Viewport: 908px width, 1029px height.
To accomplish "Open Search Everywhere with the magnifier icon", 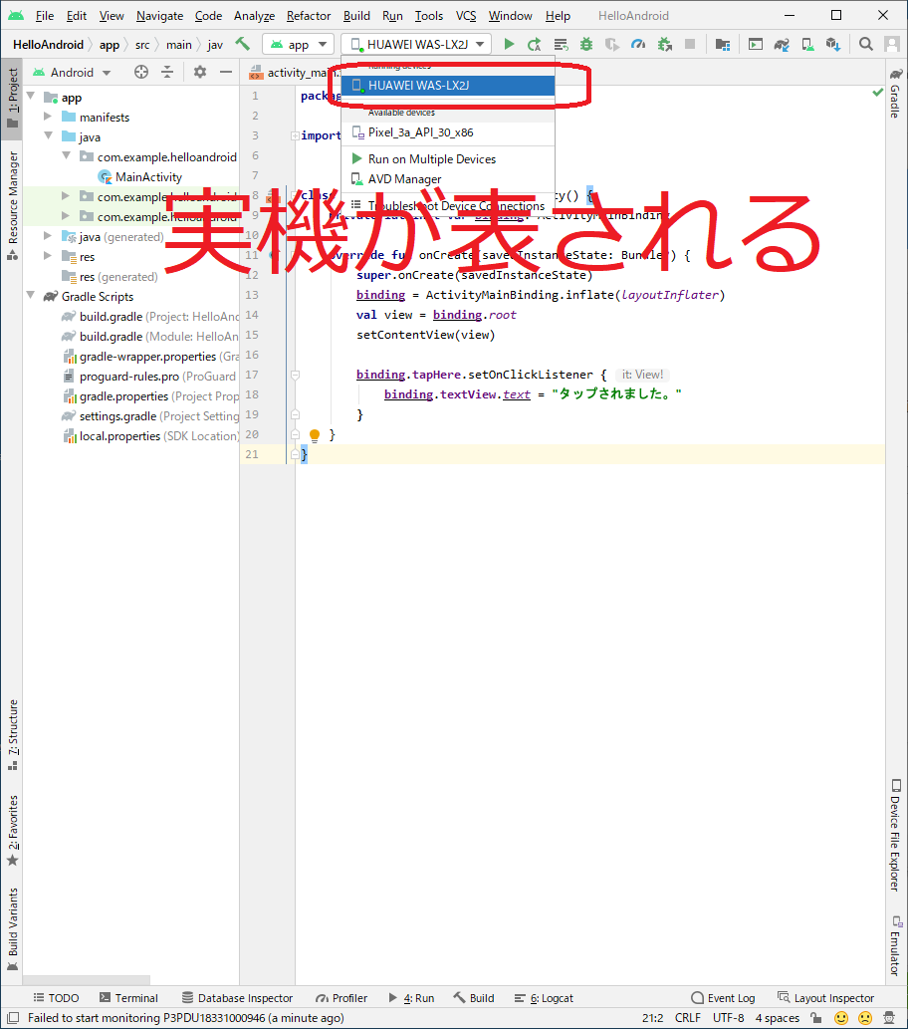I will (866, 44).
